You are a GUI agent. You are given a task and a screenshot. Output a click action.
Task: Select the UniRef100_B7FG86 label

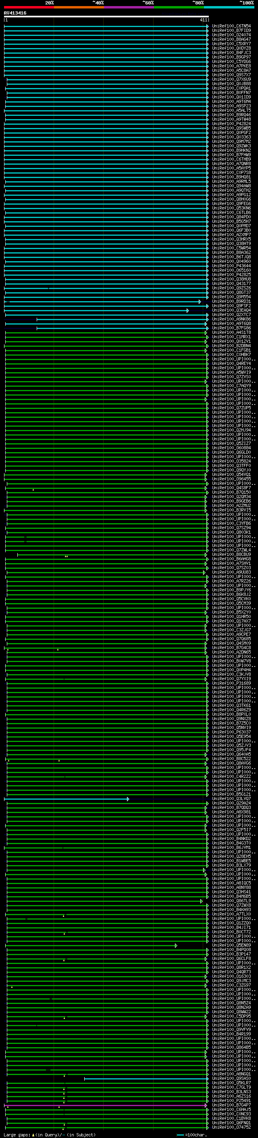pos(231,328)
